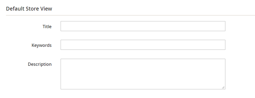Grab the Description textarea resize handle

tap(223, 87)
